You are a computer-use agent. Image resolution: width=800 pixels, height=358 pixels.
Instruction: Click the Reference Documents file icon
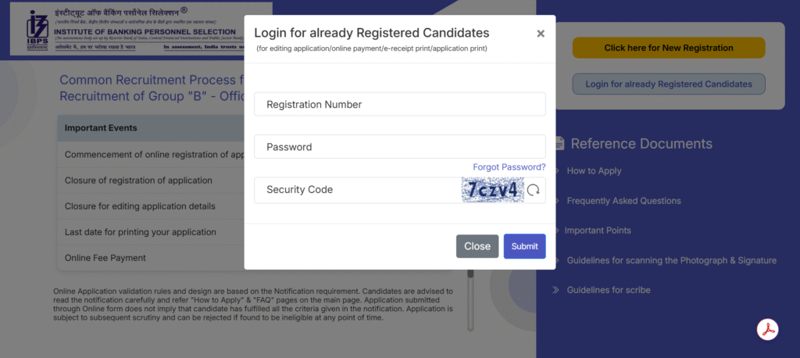coord(559,143)
